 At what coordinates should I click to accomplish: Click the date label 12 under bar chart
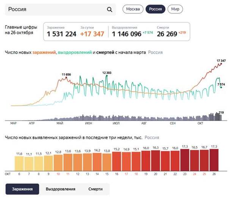click(78, 174)
